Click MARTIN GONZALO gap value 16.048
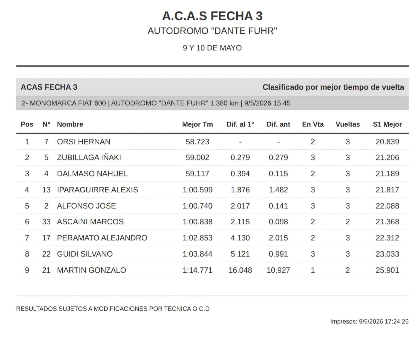 (x=240, y=270)
